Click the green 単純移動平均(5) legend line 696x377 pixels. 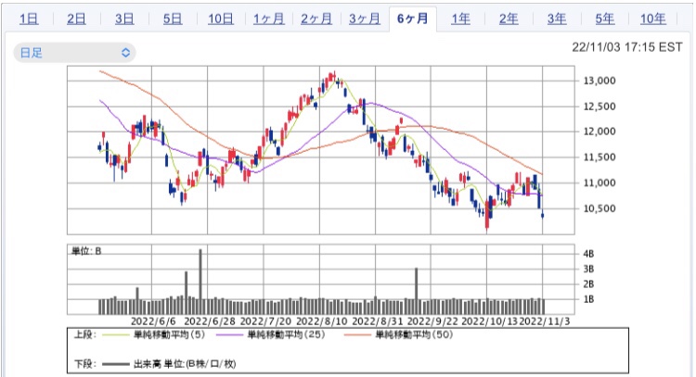(x=118, y=335)
